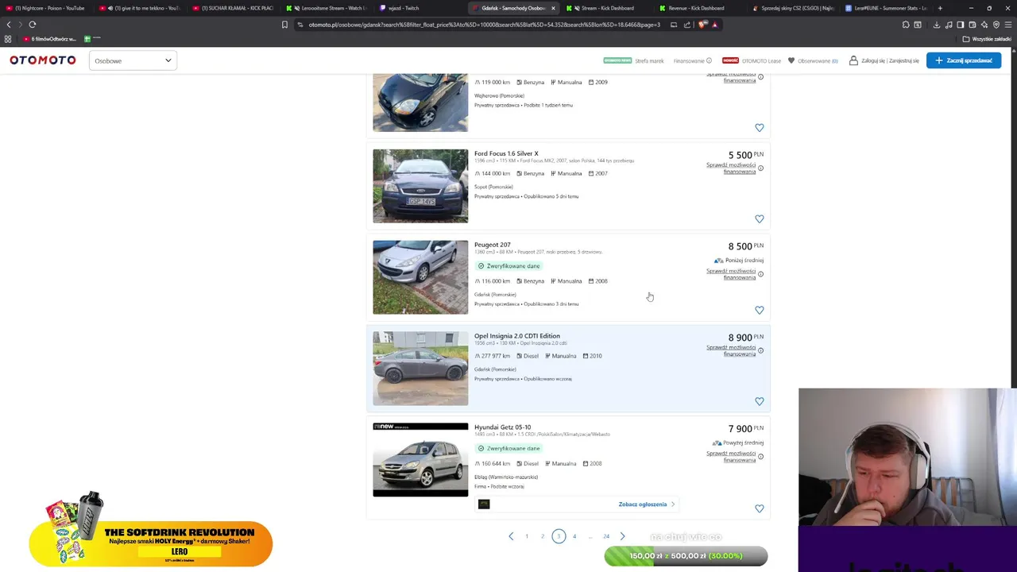The image size is (1017, 572).
Task: Open the browser extensions puzzle icon
Action: click(x=906, y=25)
